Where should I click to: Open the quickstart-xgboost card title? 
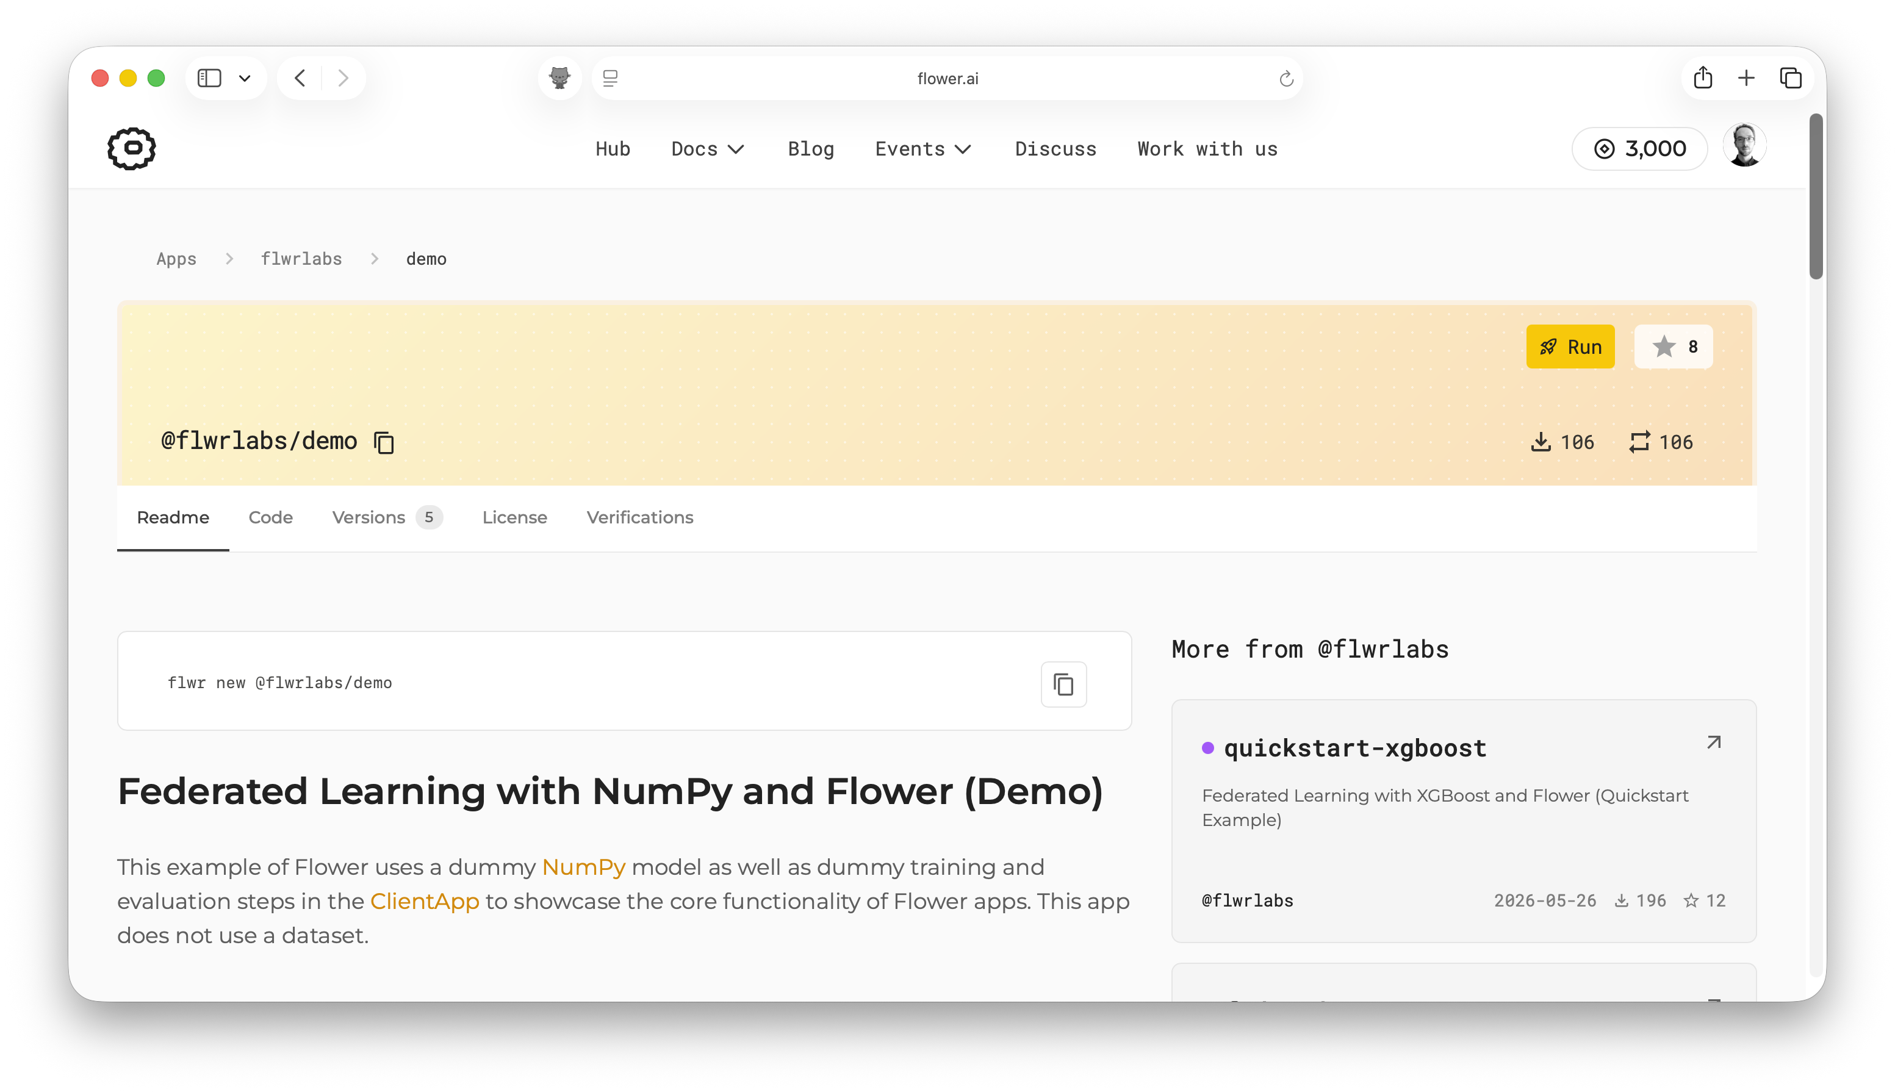(x=1354, y=748)
